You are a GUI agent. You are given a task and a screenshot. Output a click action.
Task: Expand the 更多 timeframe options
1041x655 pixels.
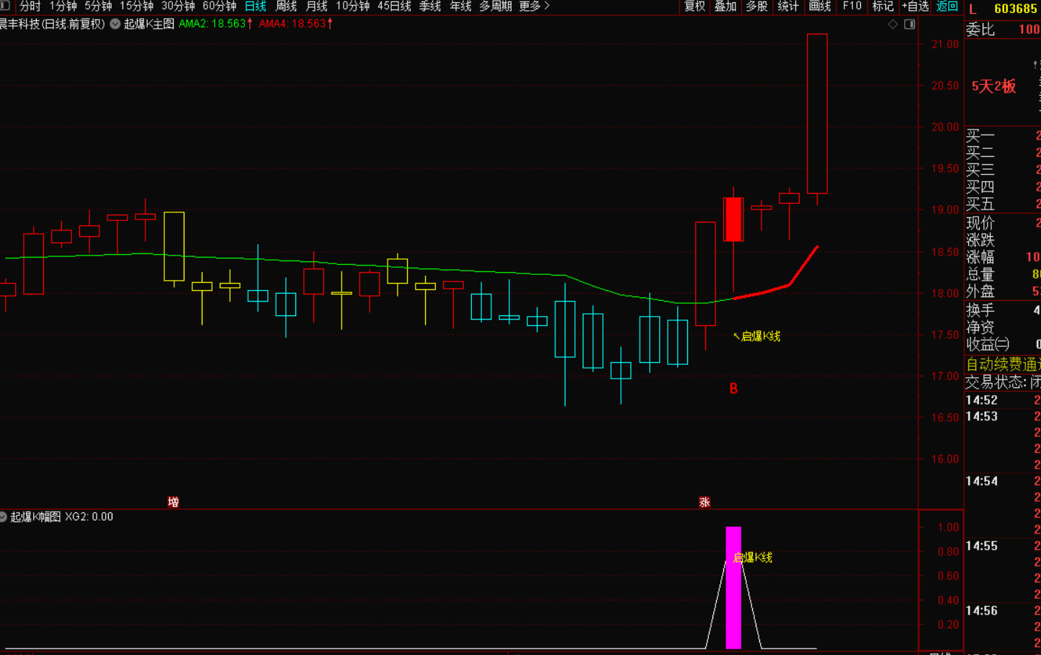(x=534, y=6)
